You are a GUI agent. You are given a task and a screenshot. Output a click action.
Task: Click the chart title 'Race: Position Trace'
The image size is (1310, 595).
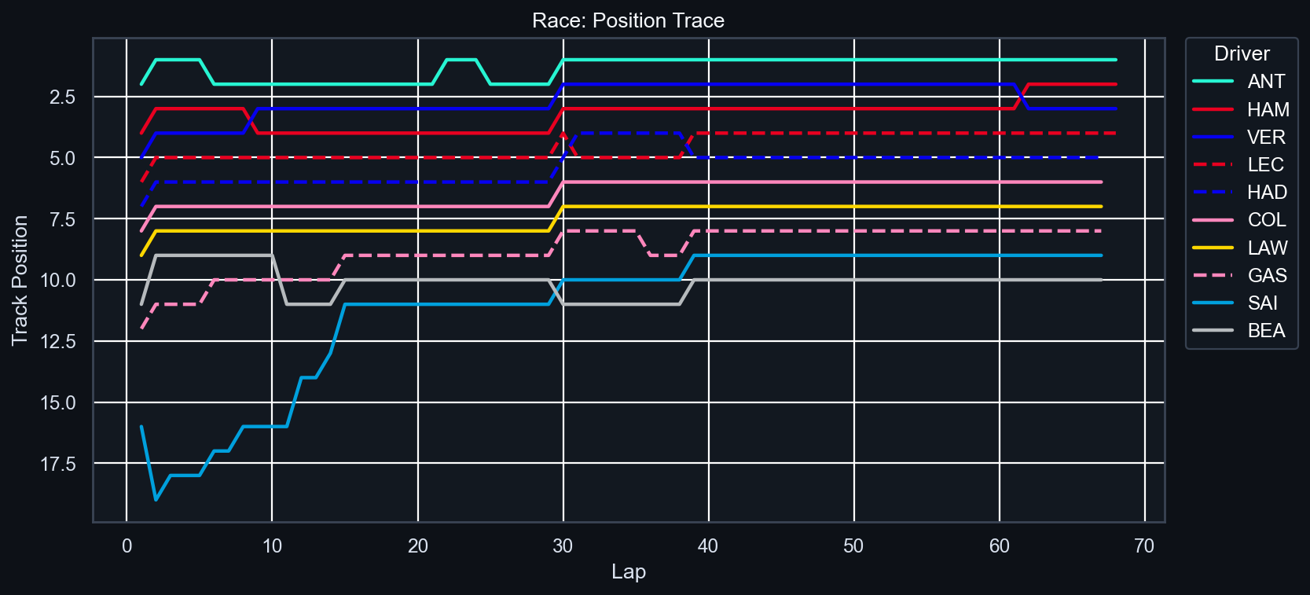tap(629, 20)
